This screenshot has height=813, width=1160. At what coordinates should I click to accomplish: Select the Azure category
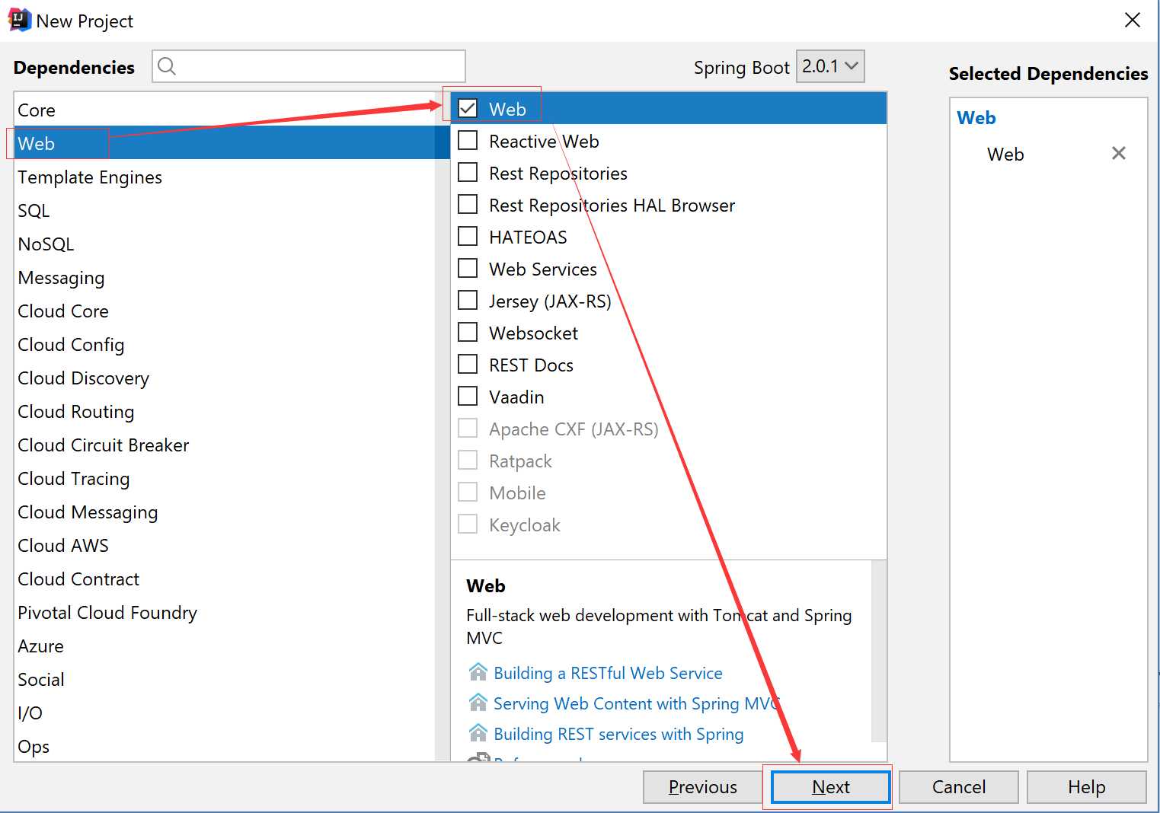coord(225,646)
